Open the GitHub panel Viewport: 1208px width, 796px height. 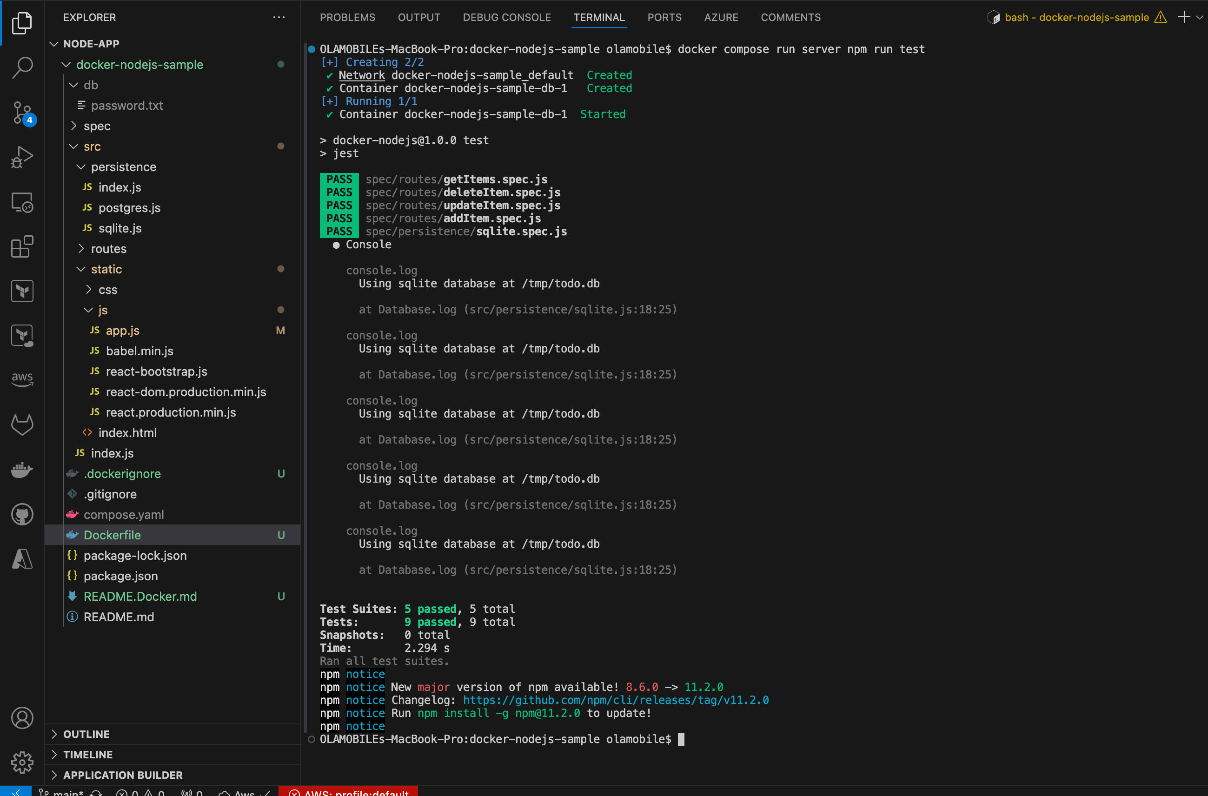tap(22, 514)
